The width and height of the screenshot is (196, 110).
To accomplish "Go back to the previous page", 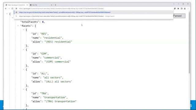I will (6, 9).
